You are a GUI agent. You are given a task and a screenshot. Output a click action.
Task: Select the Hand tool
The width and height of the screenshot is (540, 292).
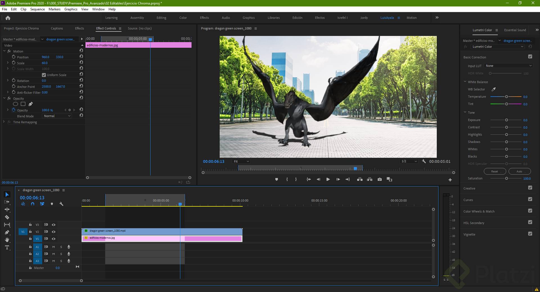click(x=7, y=240)
